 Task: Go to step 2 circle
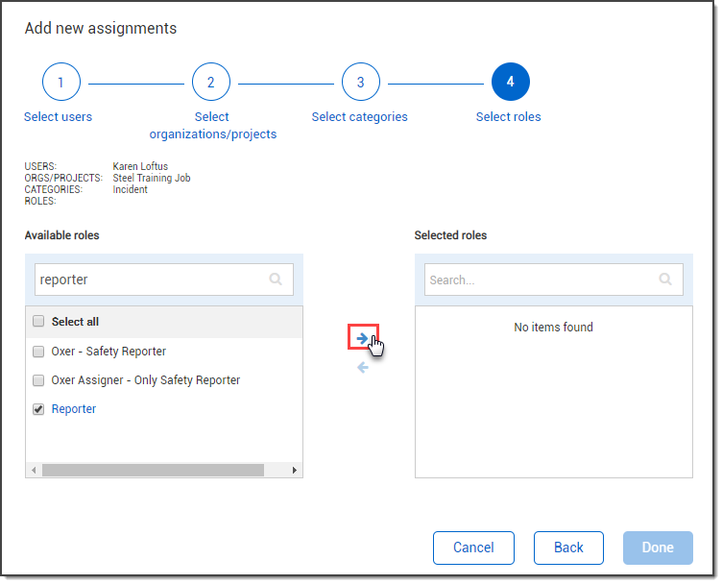211,83
